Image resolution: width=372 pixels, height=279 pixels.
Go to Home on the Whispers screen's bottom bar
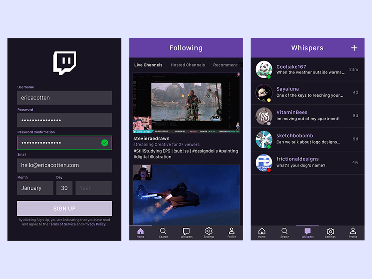[262, 232]
